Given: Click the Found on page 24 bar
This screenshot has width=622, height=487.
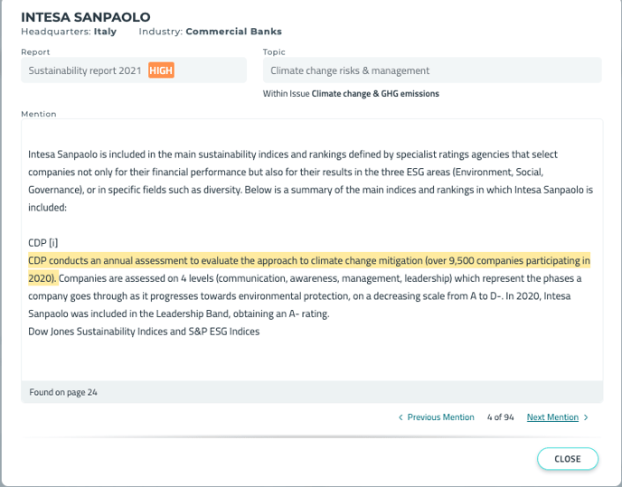Looking at the screenshot, I should point(312,392).
